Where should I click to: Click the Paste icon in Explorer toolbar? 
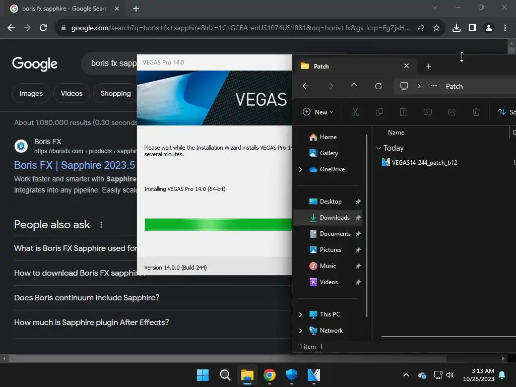click(404, 112)
